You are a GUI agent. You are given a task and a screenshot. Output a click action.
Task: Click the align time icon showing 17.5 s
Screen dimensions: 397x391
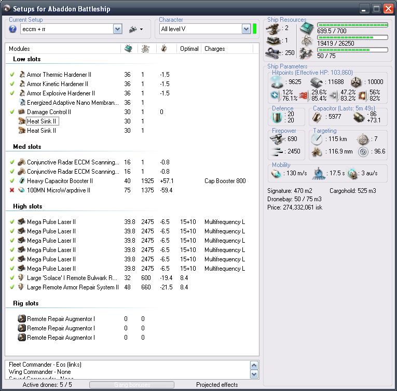click(x=319, y=174)
